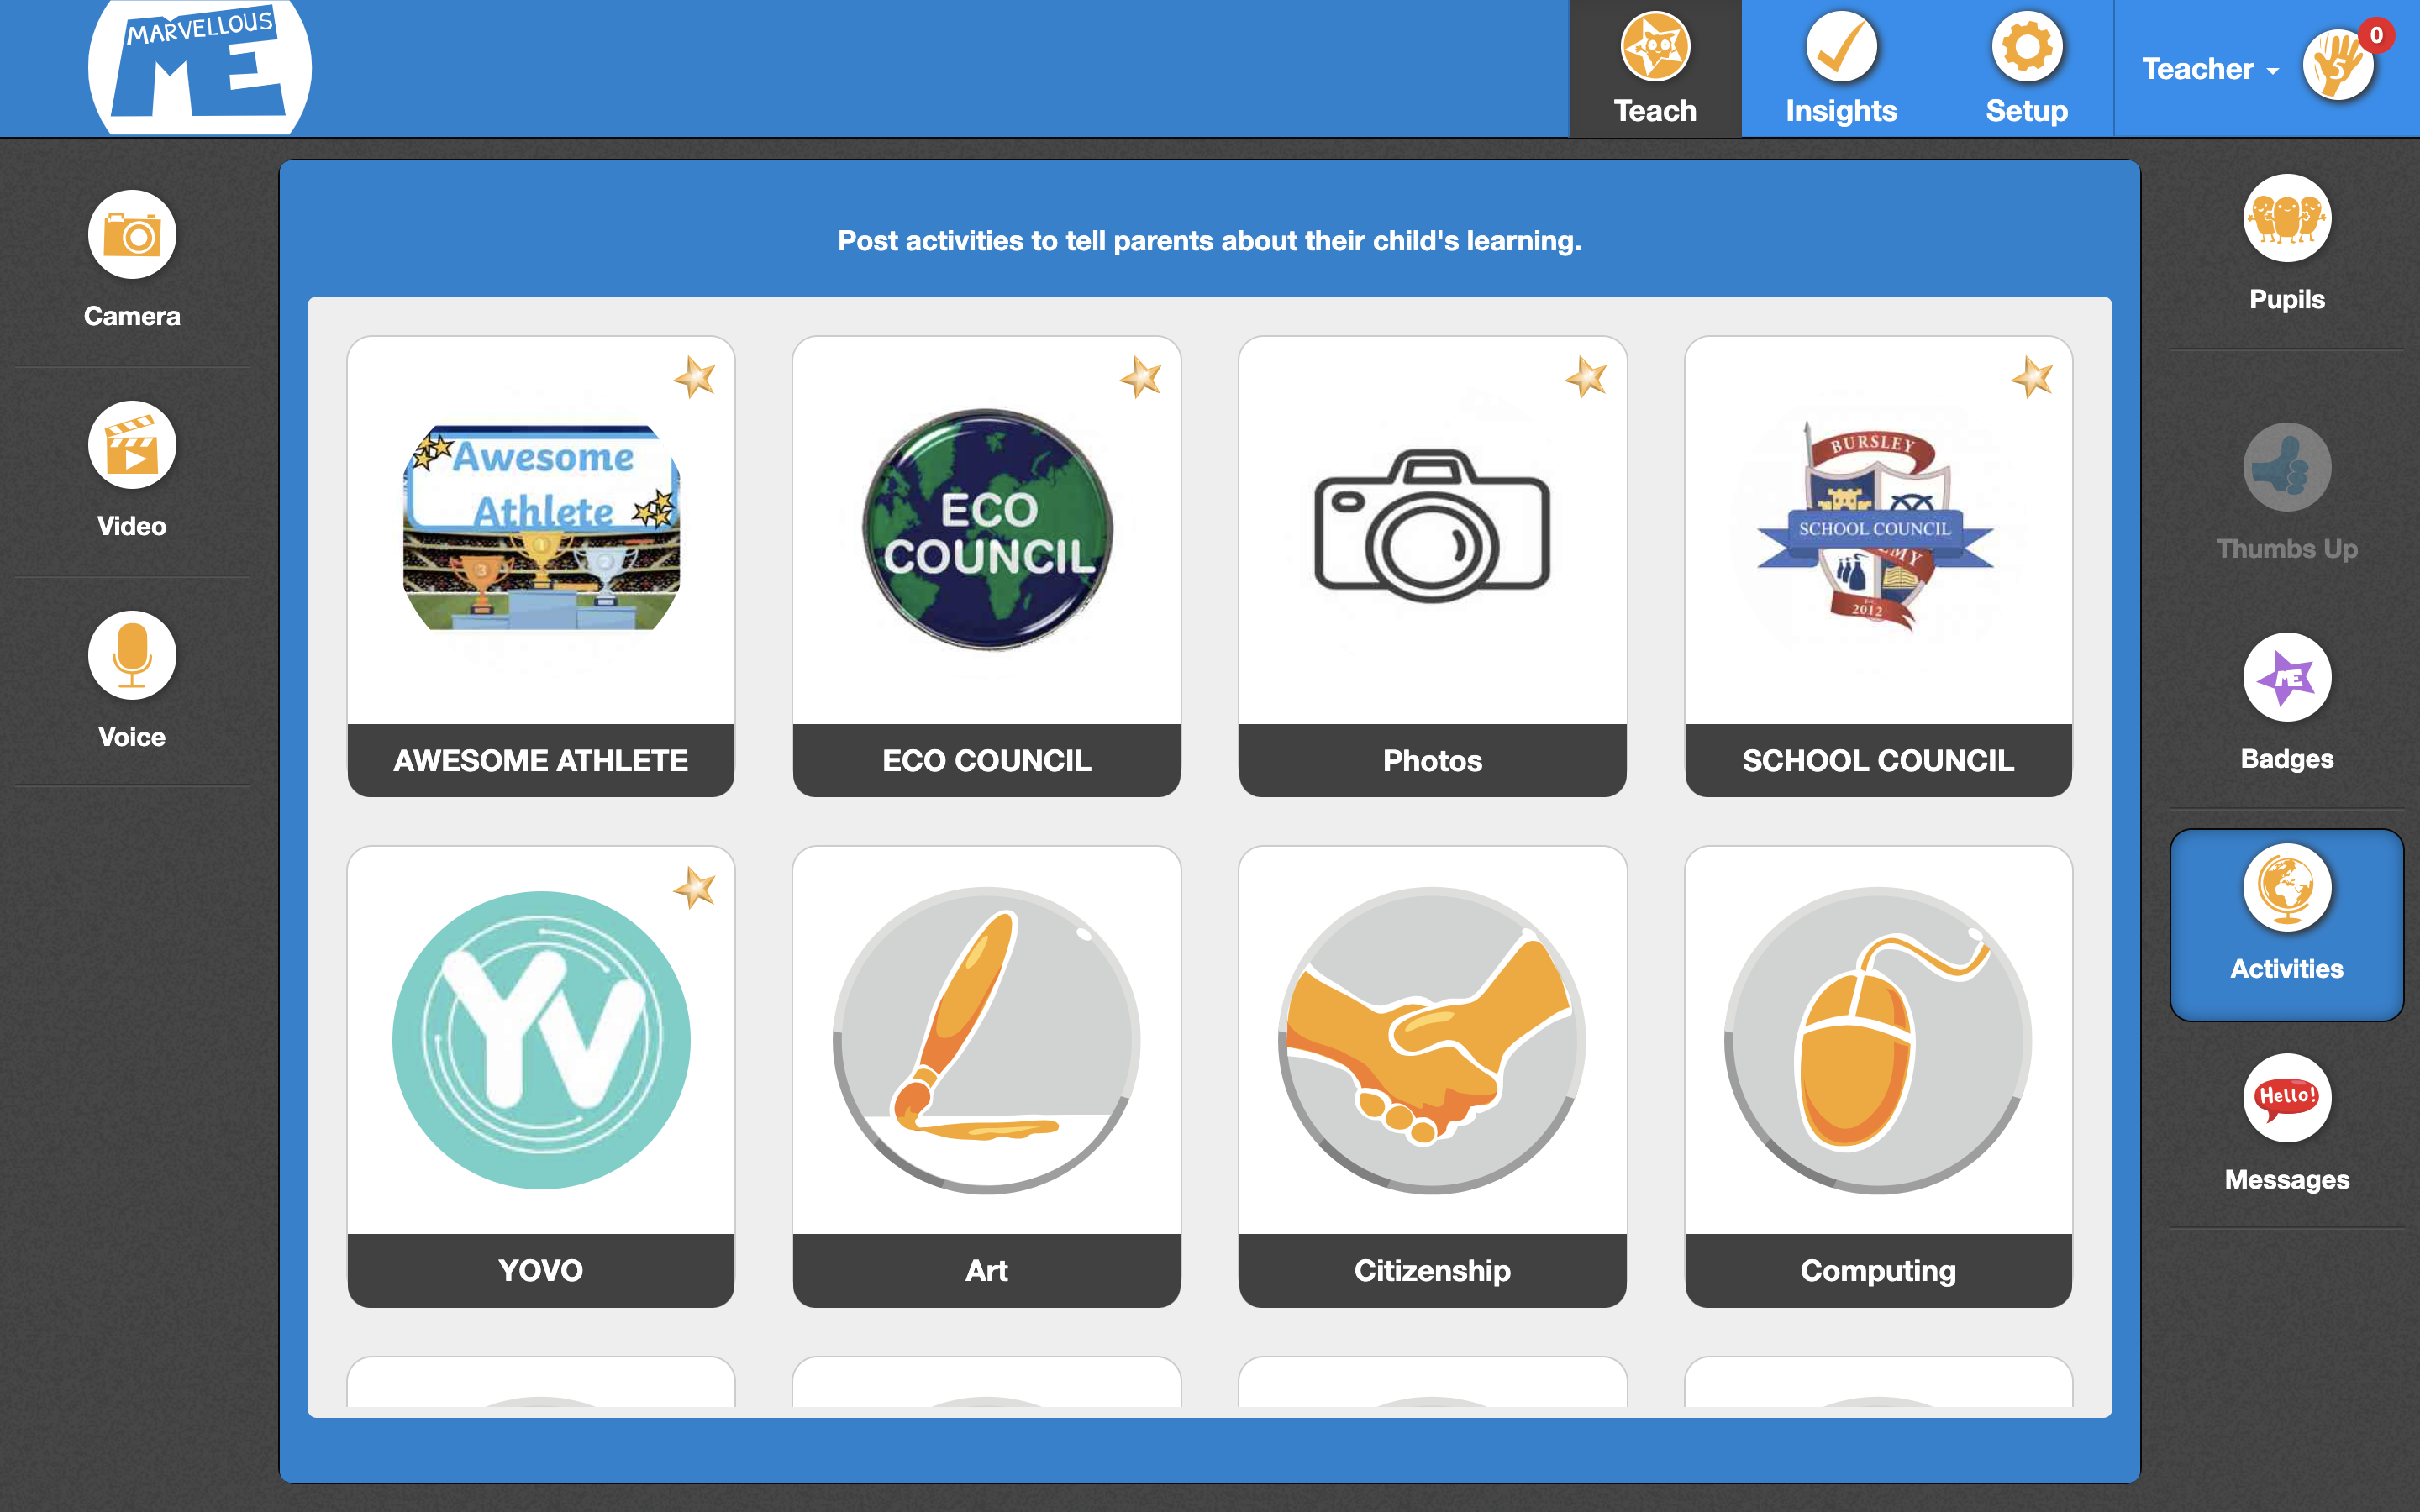Toggle favorite star on YOVO card
Viewport: 2420px width, 1512px height.
[x=694, y=888]
